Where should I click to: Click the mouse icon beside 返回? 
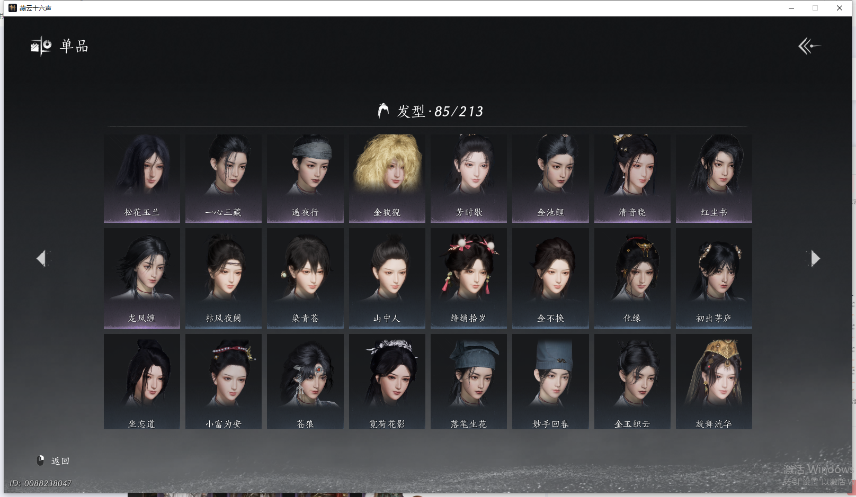pos(41,460)
